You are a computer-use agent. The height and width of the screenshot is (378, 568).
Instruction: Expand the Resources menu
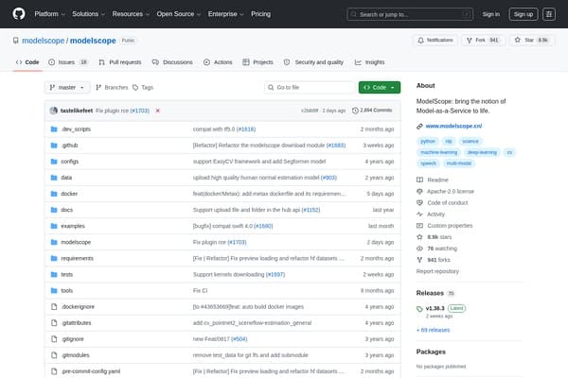coord(131,14)
